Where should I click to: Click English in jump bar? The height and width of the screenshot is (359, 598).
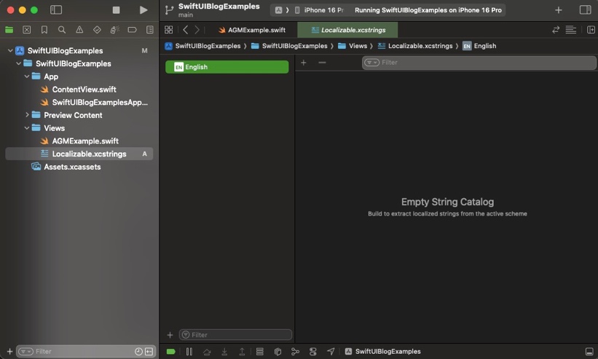point(479,46)
